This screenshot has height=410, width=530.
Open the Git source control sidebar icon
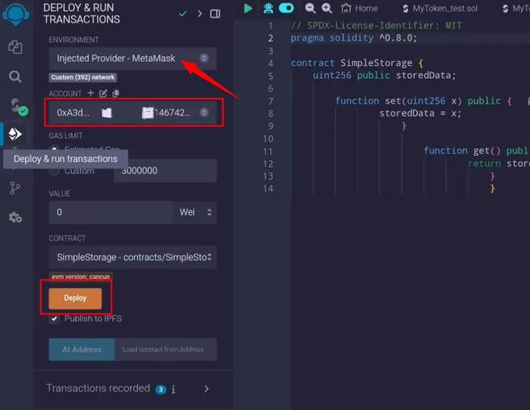[15, 188]
